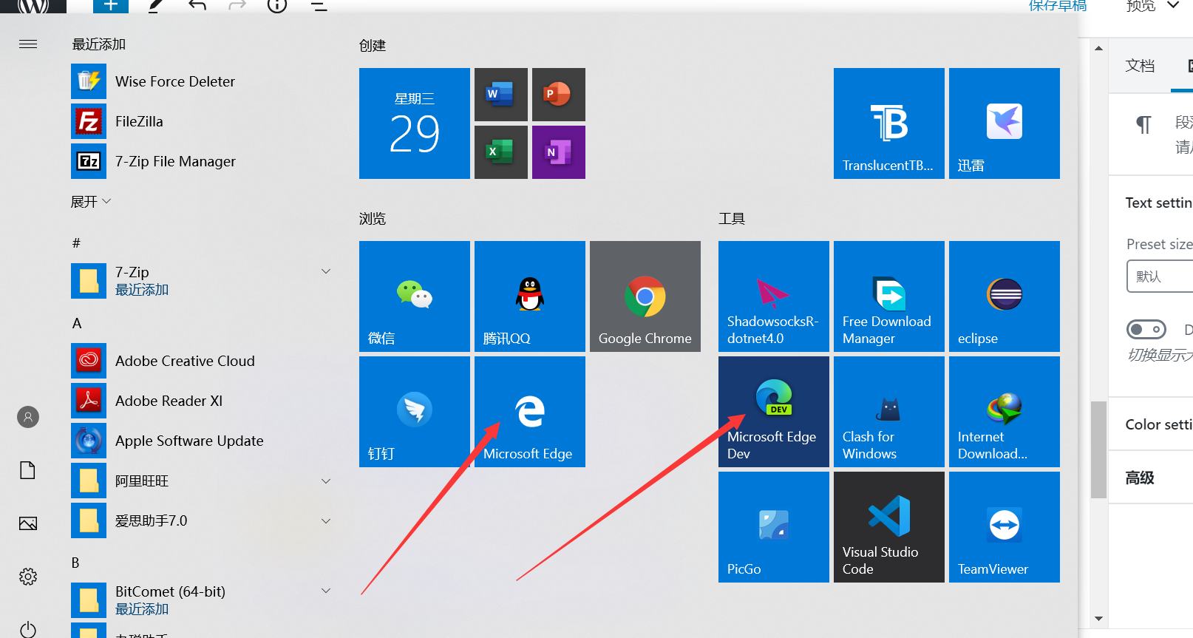Click the 预览 preview button

pyautogui.click(x=1141, y=6)
